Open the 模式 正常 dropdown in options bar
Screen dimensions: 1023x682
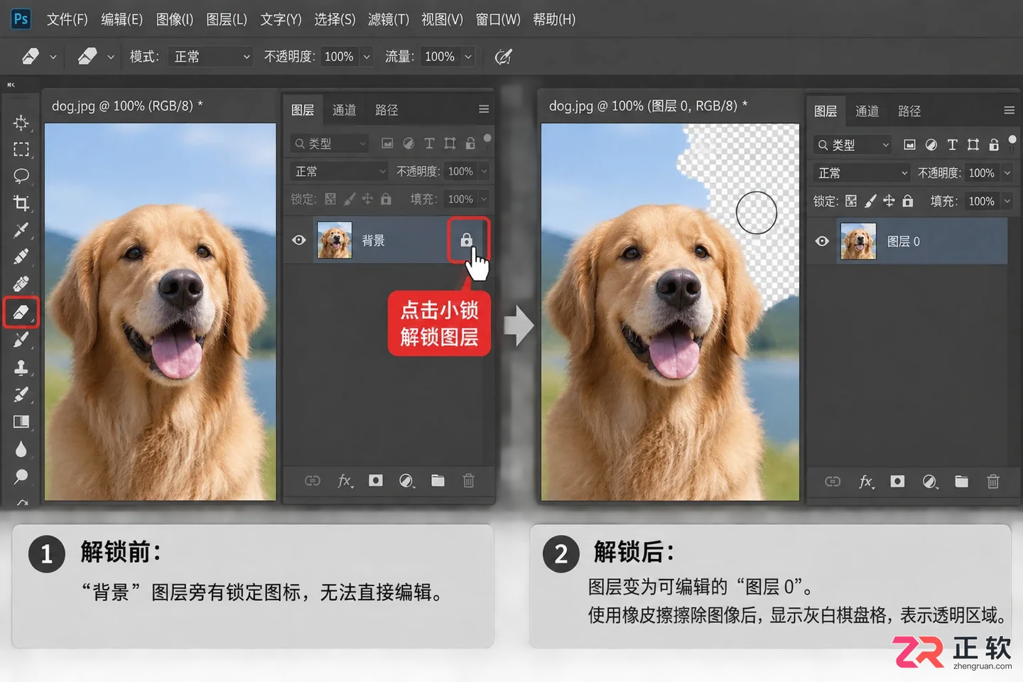pyautogui.click(x=212, y=56)
